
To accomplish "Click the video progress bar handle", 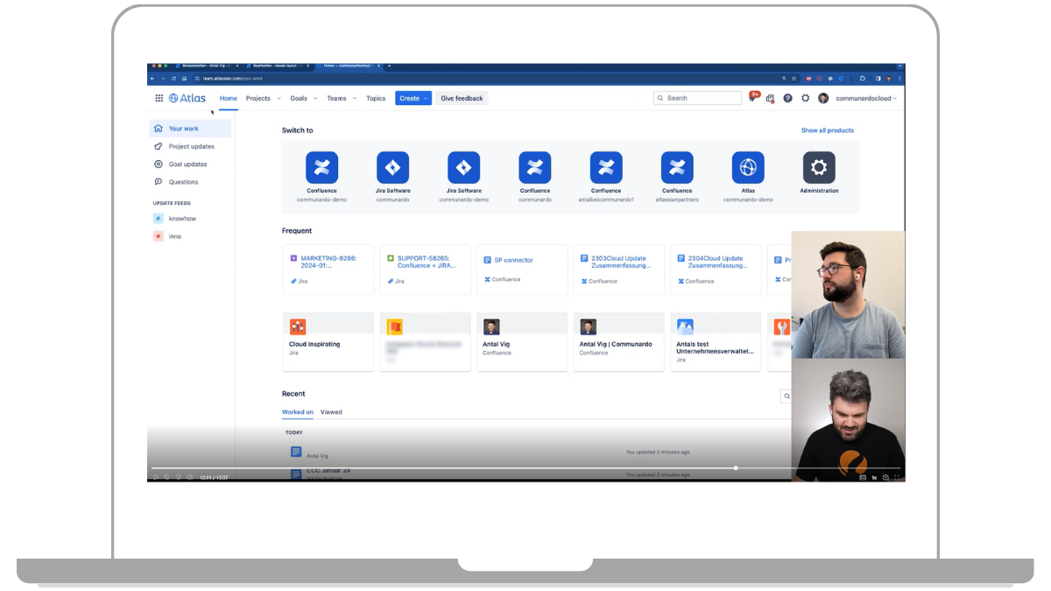I will tap(736, 468).
